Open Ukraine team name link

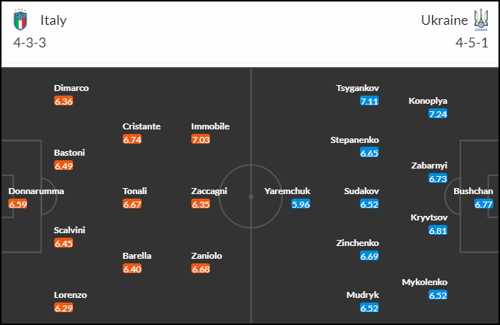coord(444,20)
